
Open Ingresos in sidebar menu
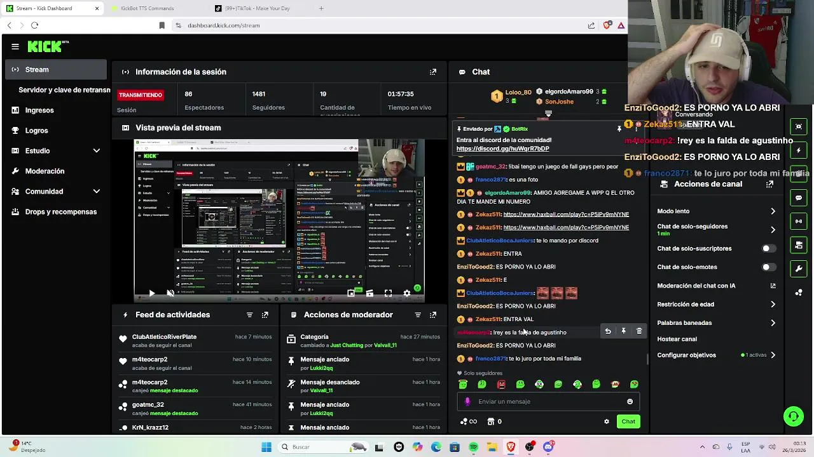pyautogui.click(x=56, y=110)
